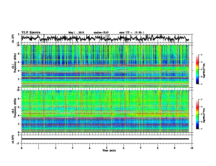Viewport: 216px width, 166px height.
Task: Click time axis tick label "4"
Action: pyautogui.click(x=90, y=148)
